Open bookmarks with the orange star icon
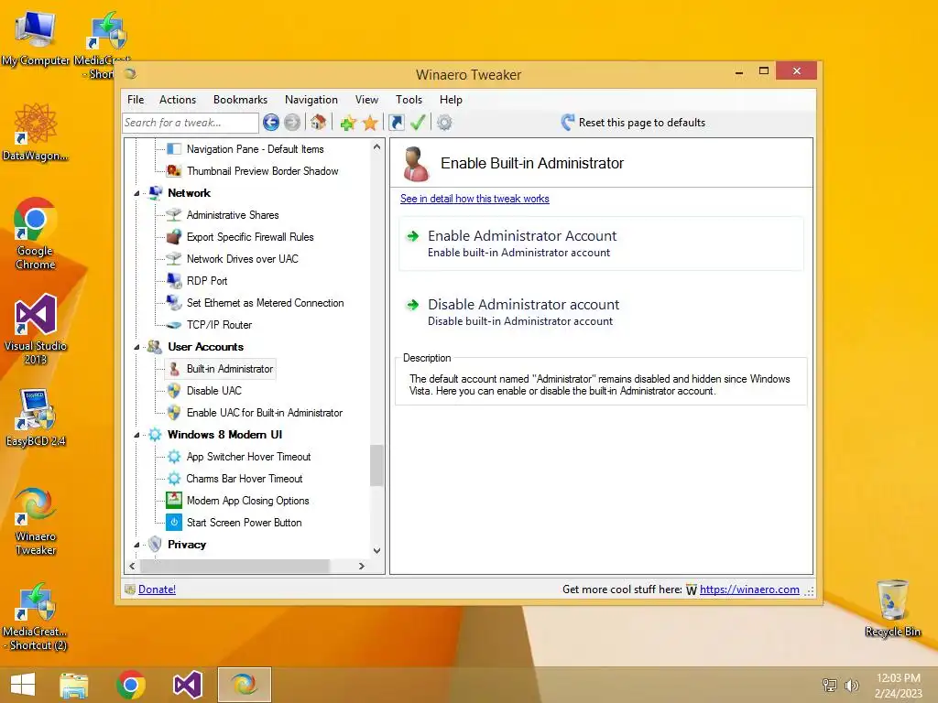Screen dimensions: 938x703 (370, 123)
